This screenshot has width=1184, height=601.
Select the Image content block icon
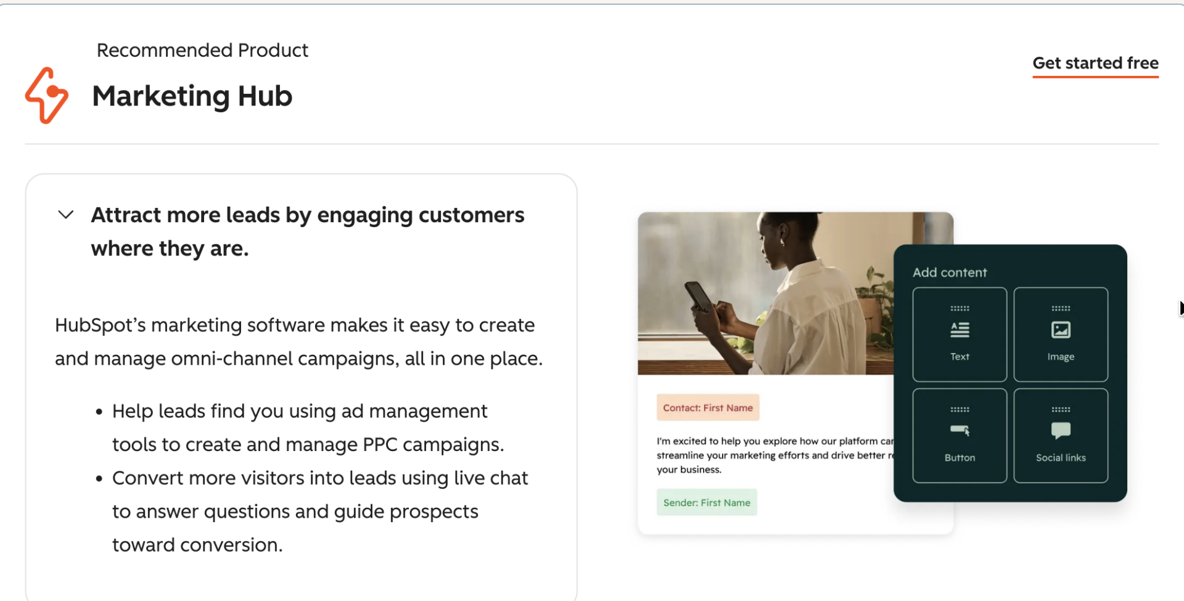[1061, 330]
